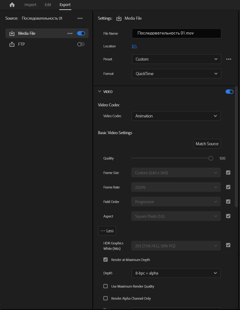Screen dimensions: 240x310
Task: Click the Match Source button
Action: [x=207, y=144]
